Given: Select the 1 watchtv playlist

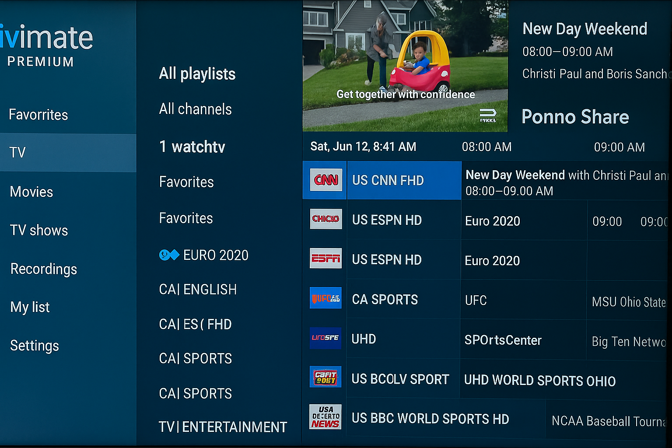Looking at the screenshot, I should [x=192, y=147].
